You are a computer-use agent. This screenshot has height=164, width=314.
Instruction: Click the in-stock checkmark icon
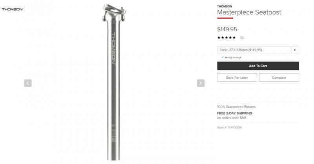click(223, 57)
